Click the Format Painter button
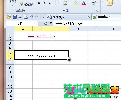121x100 pixels. (26, 4)
